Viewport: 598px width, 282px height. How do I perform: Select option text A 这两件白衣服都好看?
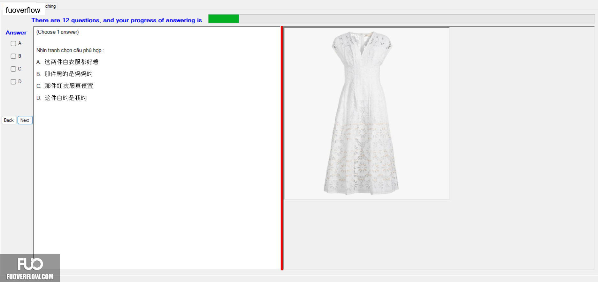pyautogui.click(x=67, y=62)
